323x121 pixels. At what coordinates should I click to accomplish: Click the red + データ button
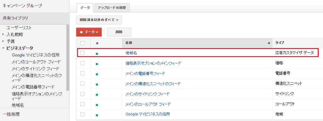(89, 32)
